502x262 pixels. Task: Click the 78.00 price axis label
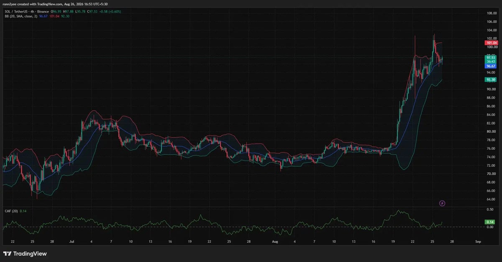(491, 140)
